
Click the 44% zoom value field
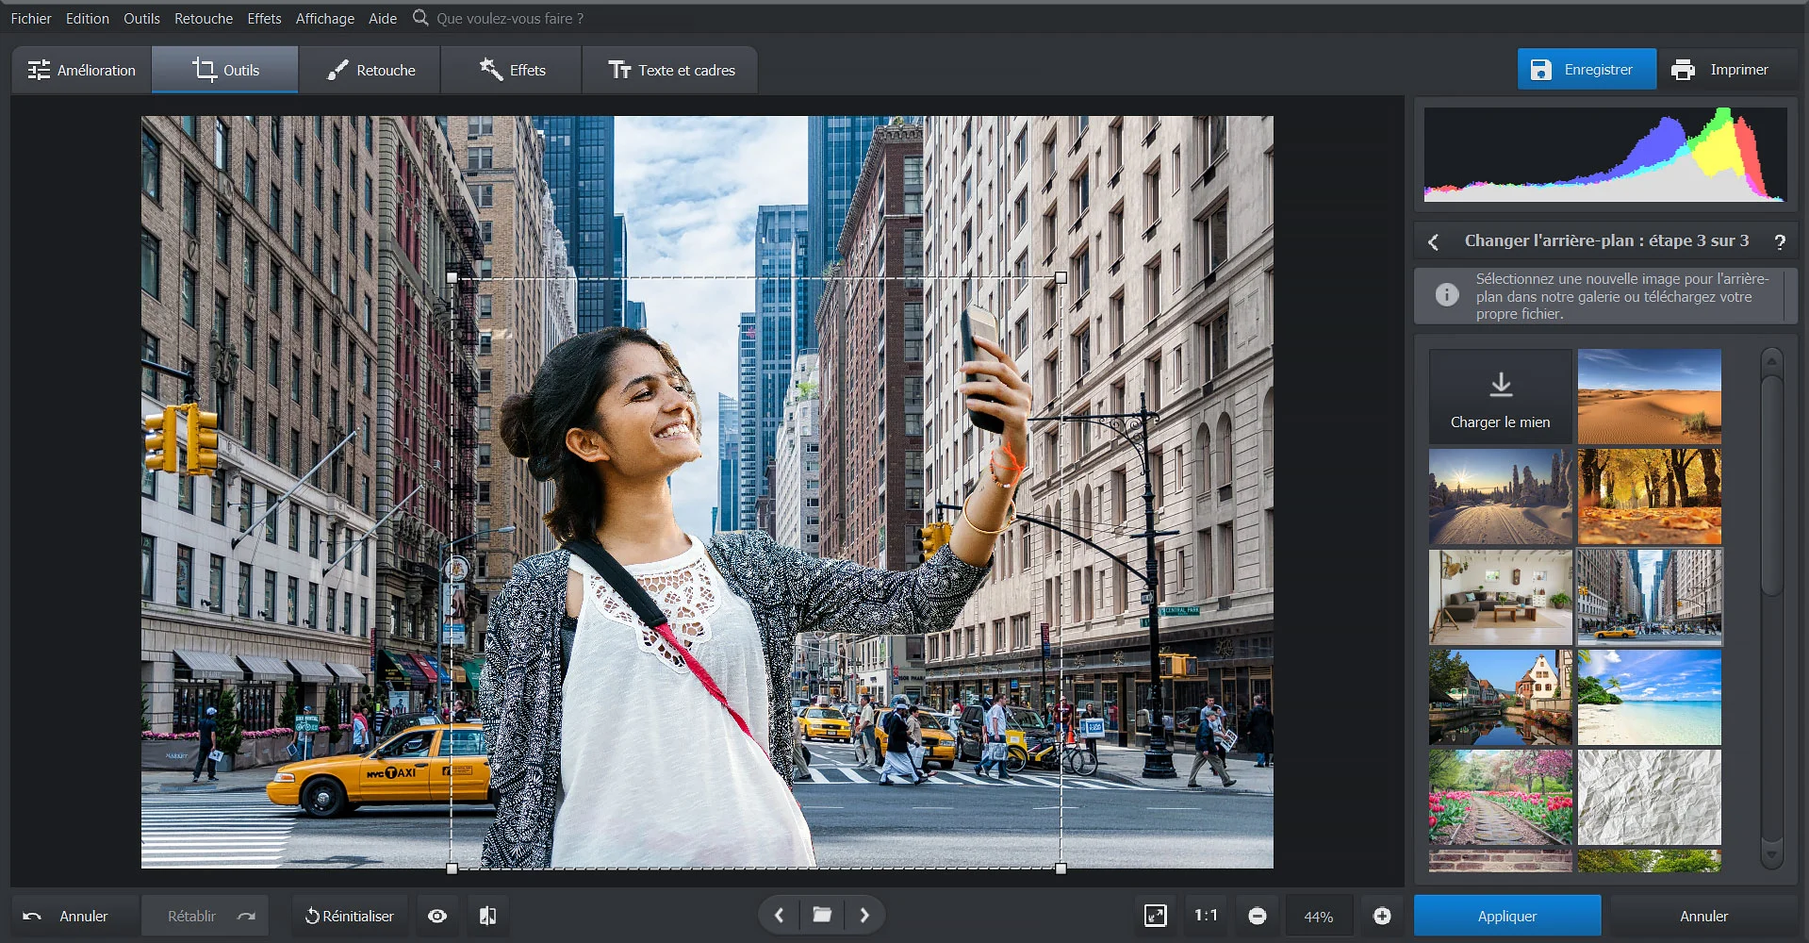click(1319, 917)
